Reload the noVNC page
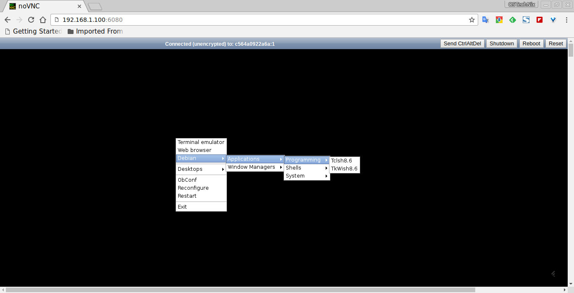The width and height of the screenshot is (574, 293). coord(31,20)
